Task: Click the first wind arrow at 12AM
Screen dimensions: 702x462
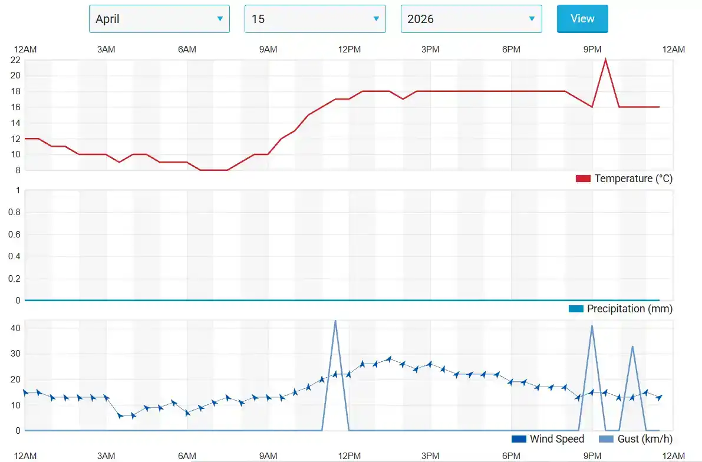Action: (25, 392)
